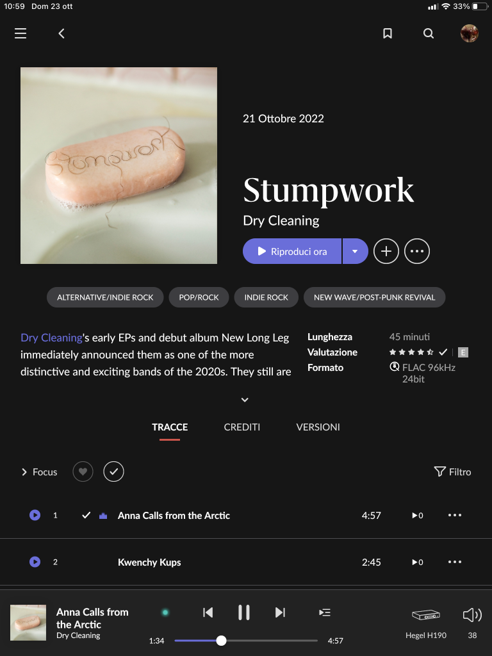Switch to the VERSIONI tab
The width and height of the screenshot is (492, 656).
[318, 427]
